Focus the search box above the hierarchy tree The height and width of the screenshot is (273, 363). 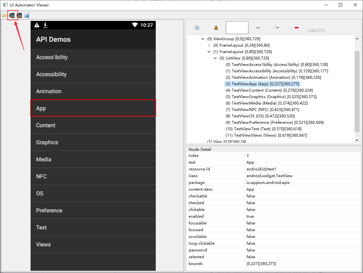click(237, 28)
